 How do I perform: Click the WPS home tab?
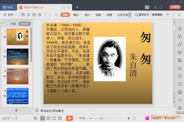(8, 7)
